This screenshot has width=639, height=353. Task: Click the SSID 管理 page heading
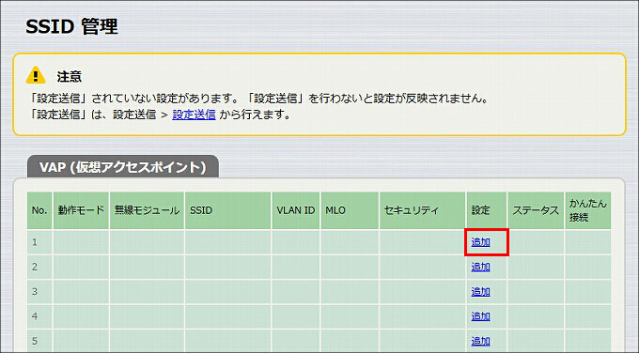coord(71,27)
